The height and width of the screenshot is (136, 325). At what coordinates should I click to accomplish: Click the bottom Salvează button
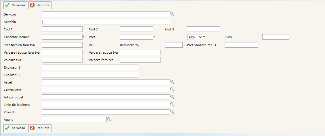[x=16, y=128]
